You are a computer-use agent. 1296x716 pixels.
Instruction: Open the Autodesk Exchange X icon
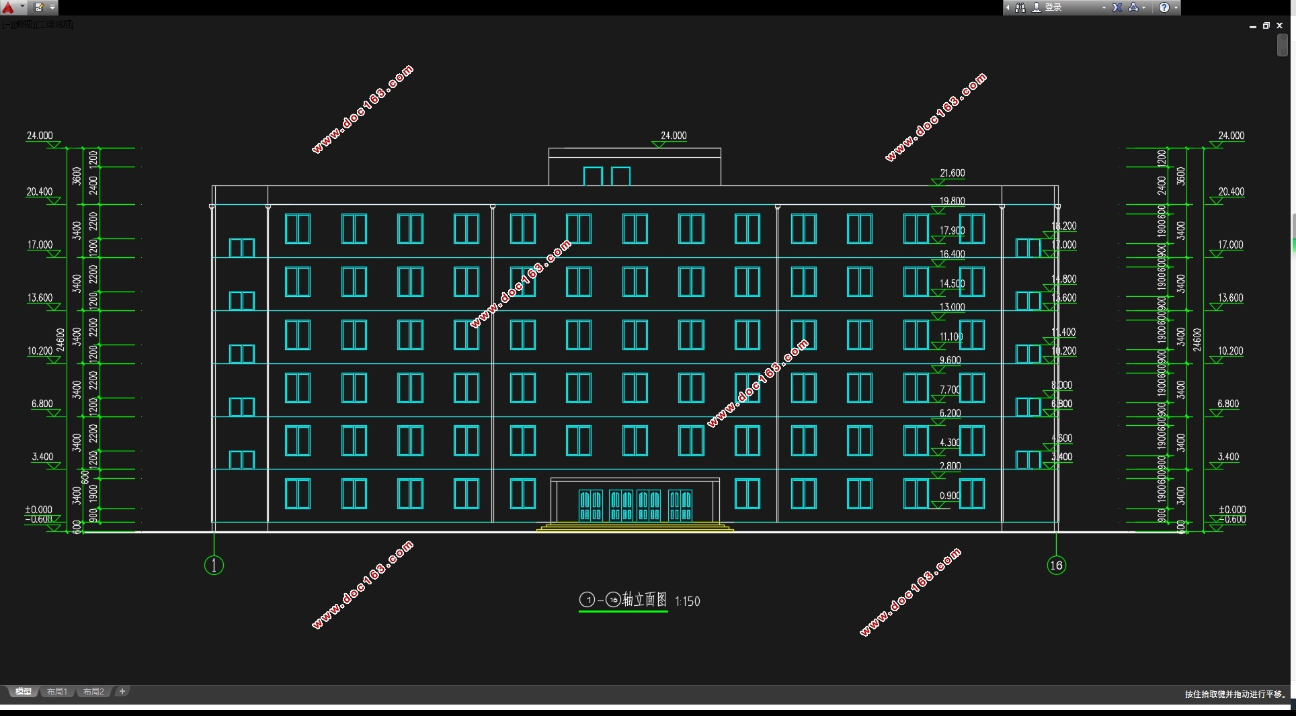click(1117, 7)
